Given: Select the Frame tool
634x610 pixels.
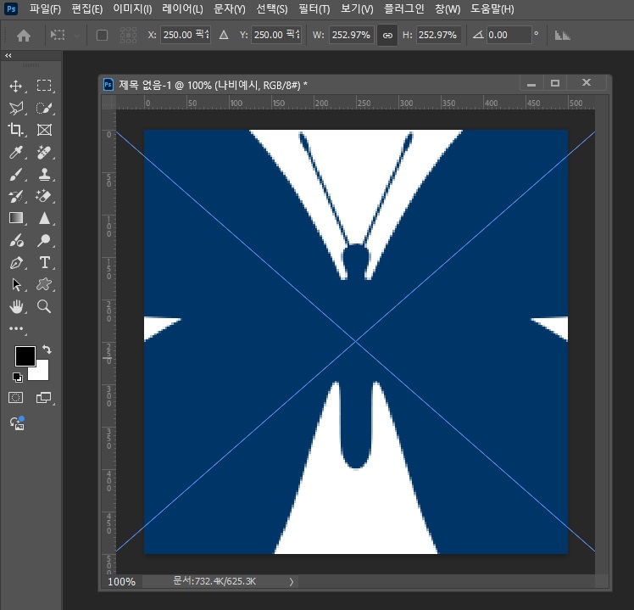Looking at the screenshot, I should [x=44, y=130].
